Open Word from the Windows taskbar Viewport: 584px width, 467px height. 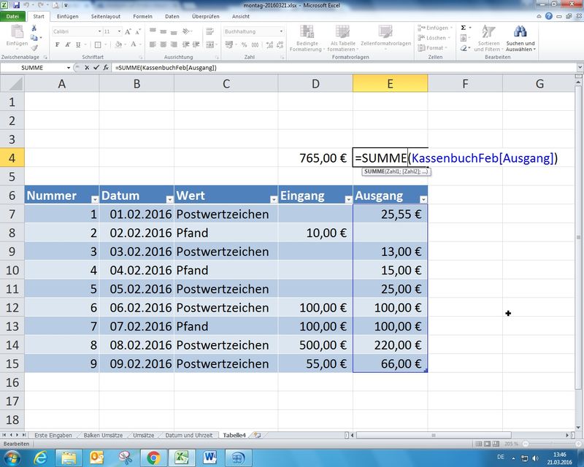210,458
